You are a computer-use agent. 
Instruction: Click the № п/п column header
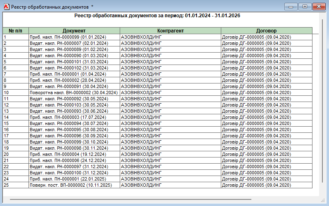15,31
